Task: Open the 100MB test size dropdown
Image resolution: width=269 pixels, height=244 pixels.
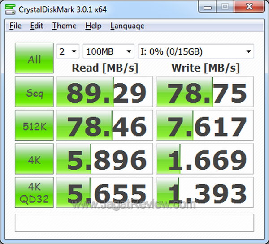Action: tap(108, 51)
